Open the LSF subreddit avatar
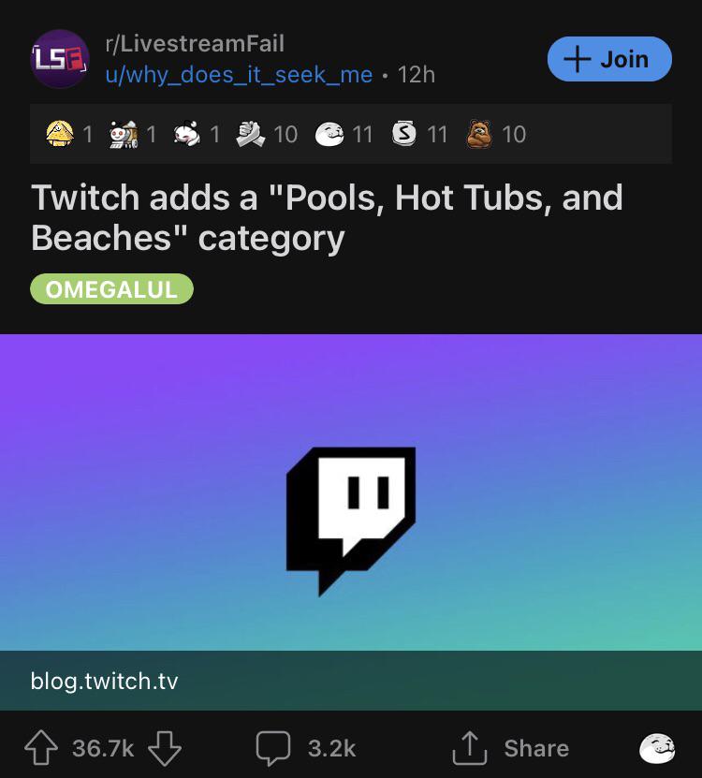This screenshot has width=702, height=778. 60,59
